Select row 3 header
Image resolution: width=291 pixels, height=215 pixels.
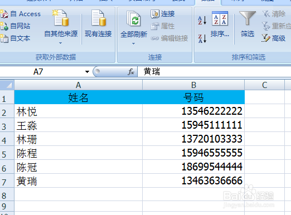click(7, 125)
